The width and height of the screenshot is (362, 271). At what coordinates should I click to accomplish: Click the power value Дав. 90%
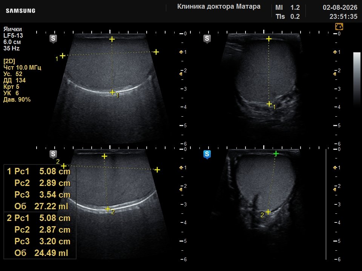17,99
